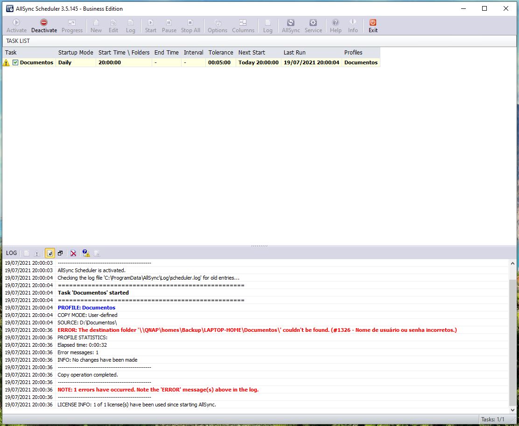Image resolution: width=519 pixels, height=426 pixels.
Task: Click the Next Start column header
Action: pos(252,53)
